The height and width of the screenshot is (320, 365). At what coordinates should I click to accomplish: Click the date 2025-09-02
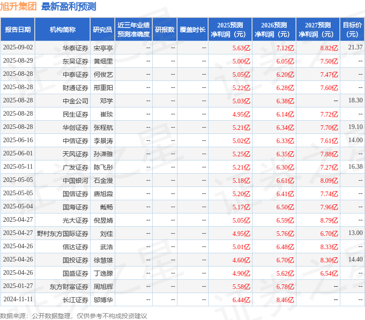pyautogui.click(x=18, y=48)
